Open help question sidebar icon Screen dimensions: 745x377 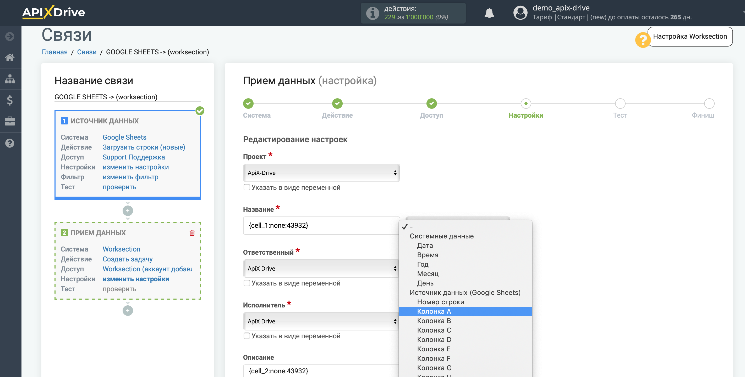(10, 143)
